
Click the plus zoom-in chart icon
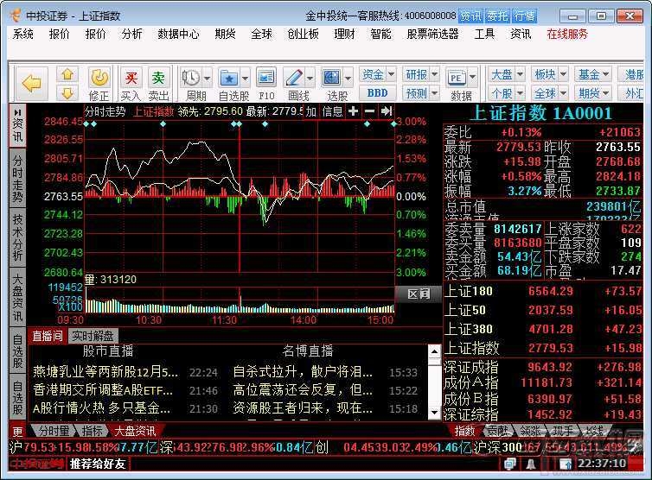[353, 111]
